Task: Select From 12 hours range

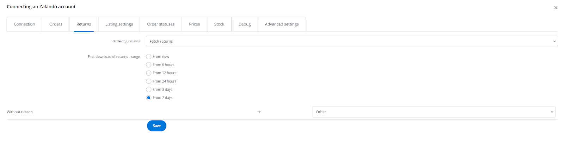Action: 149,73
